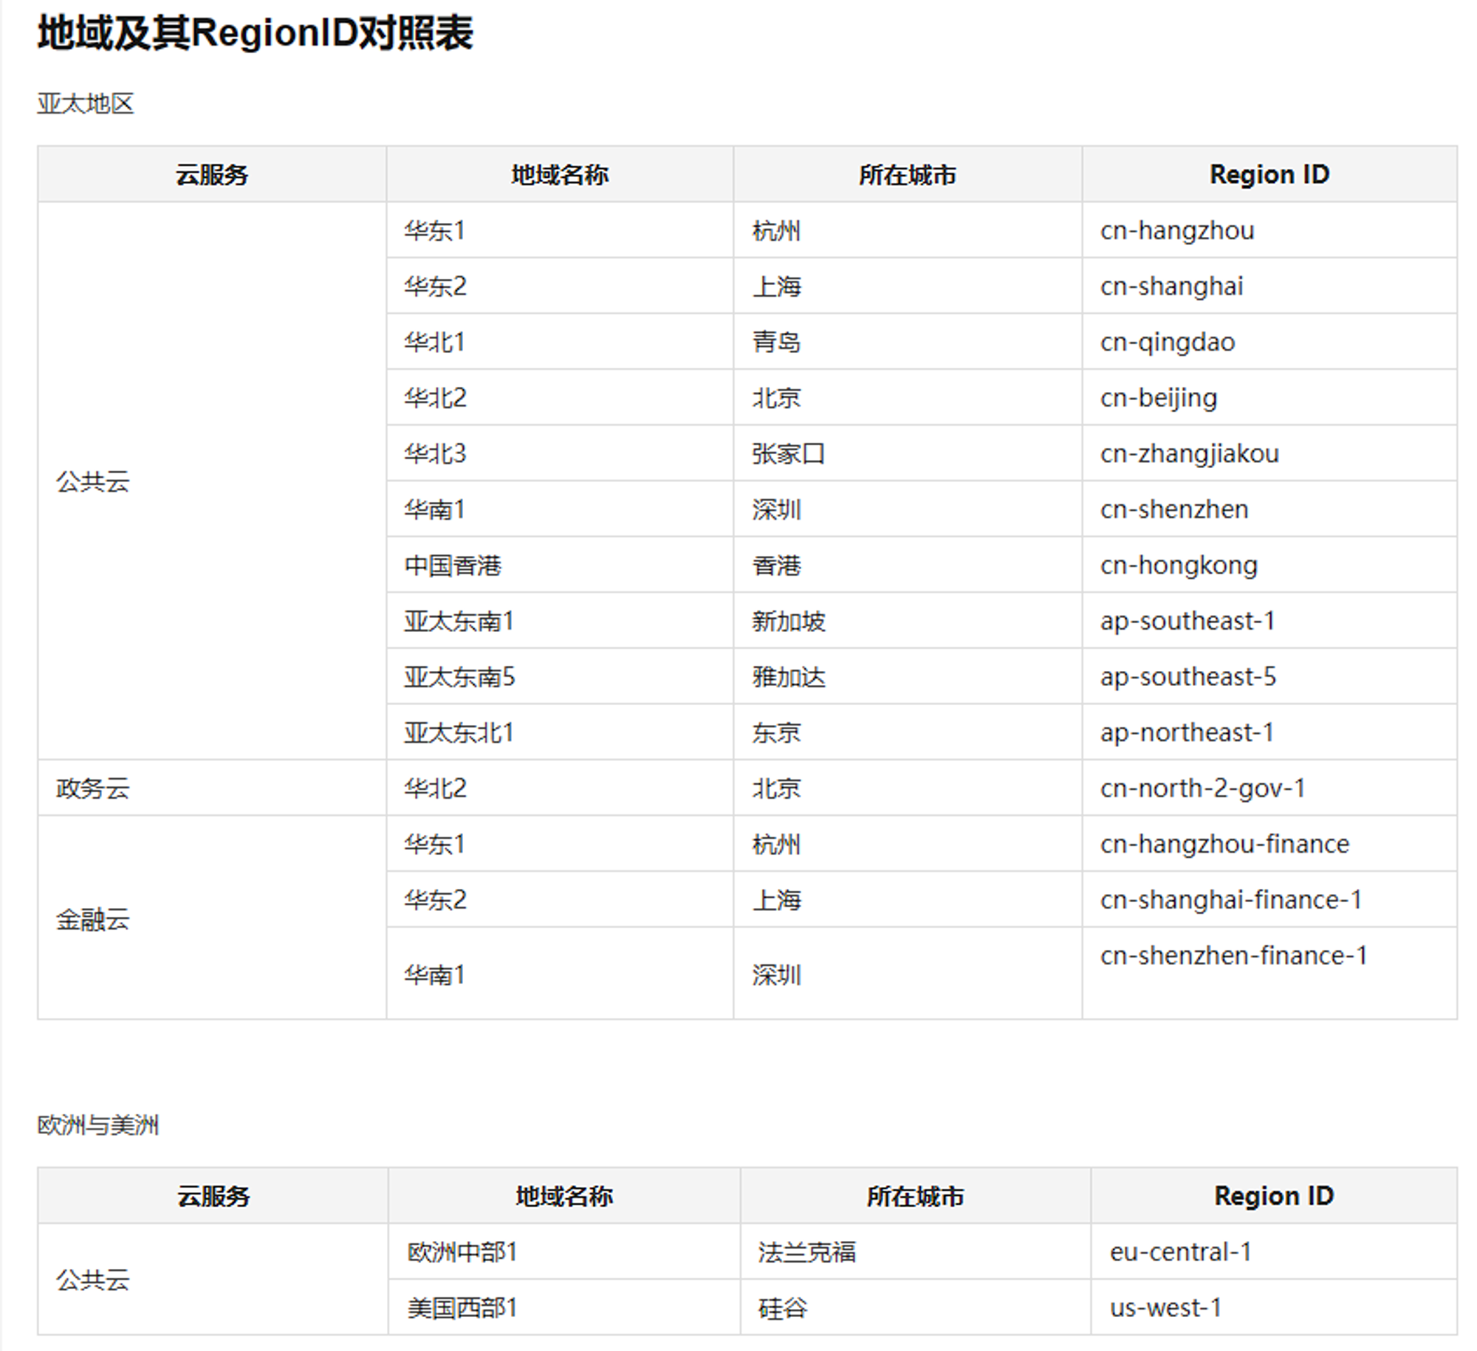Click the 硅谷 city cell
This screenshot has width=1477, height=1351.
point(916,1307)
